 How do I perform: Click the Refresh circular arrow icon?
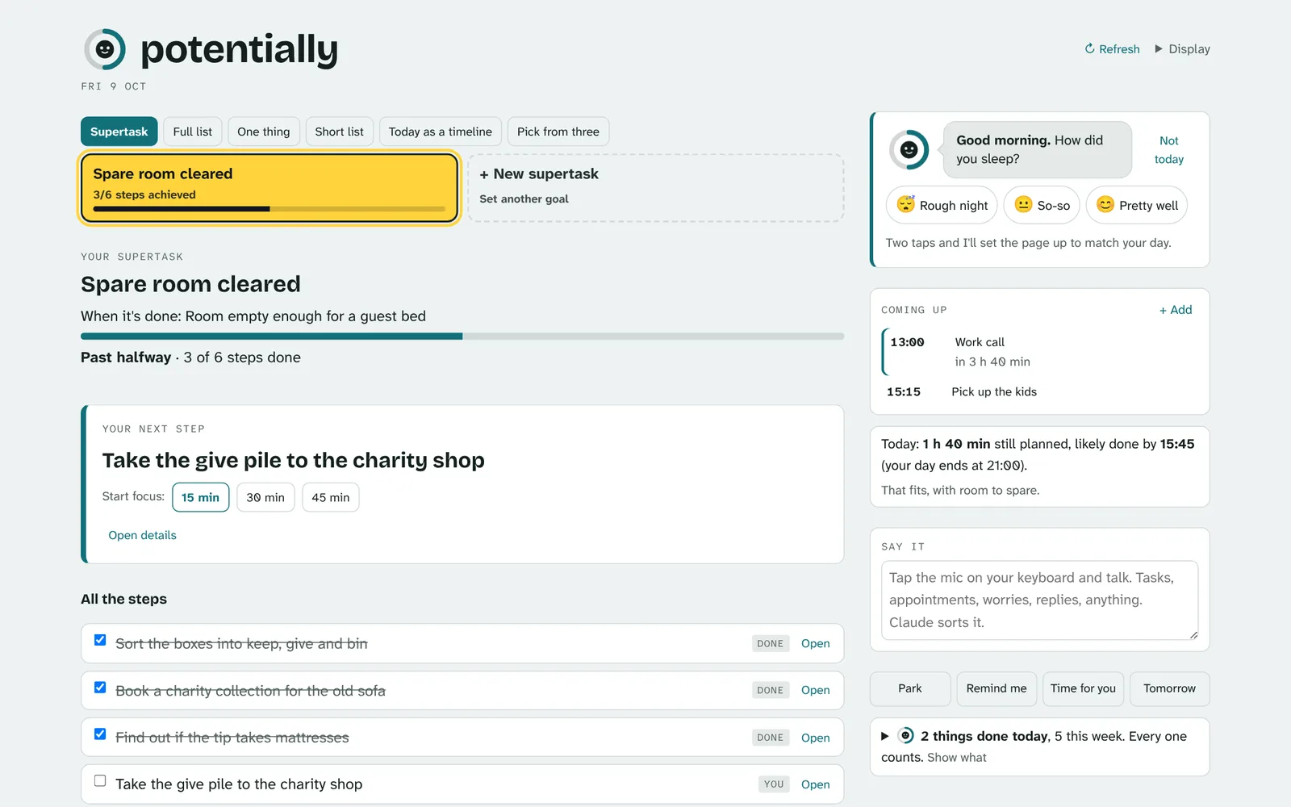(x=1089, y=48)
